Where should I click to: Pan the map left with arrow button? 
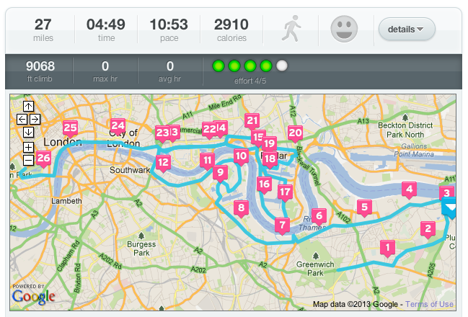click(22, 119)
